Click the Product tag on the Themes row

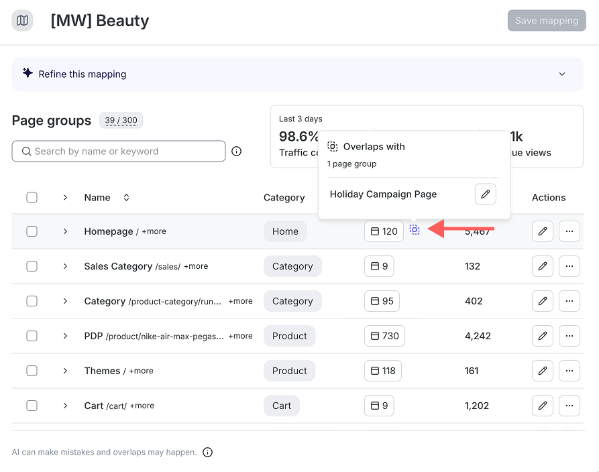coord(290,370)
